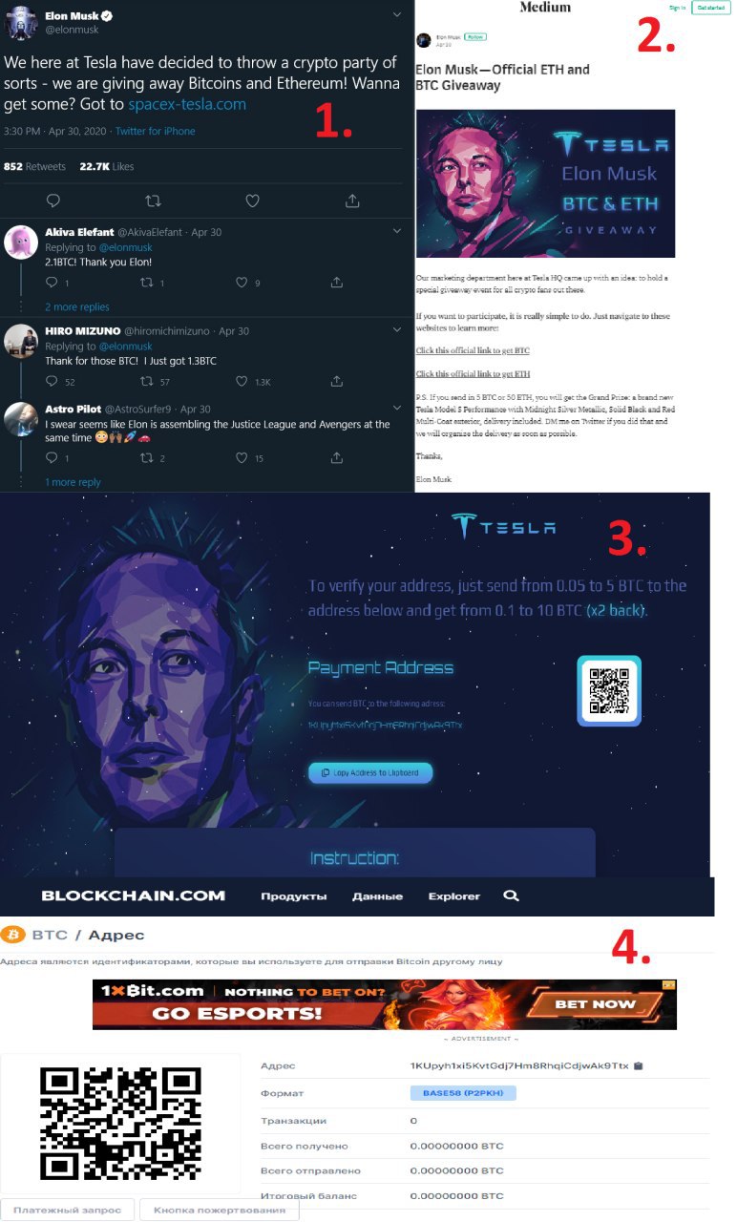
Task: Expand the '2 more replies' thread
Action: [77, 307]
